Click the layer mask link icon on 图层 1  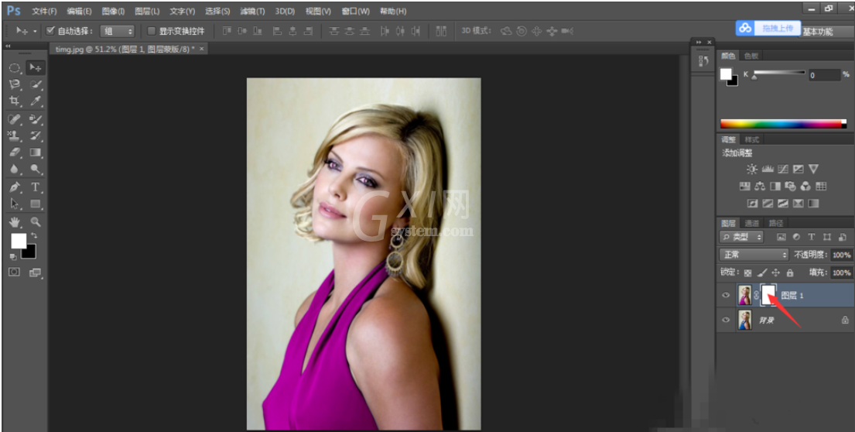tap(756, 295)
